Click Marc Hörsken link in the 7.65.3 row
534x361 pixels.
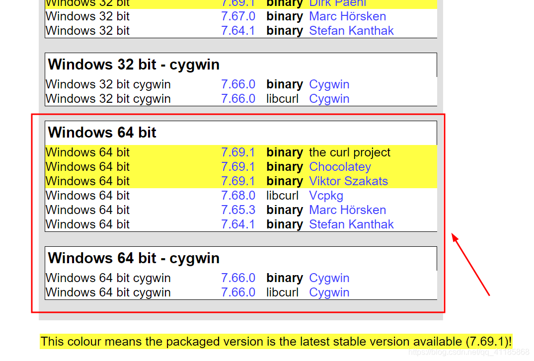pyautogui.click(x=347, y=210)
